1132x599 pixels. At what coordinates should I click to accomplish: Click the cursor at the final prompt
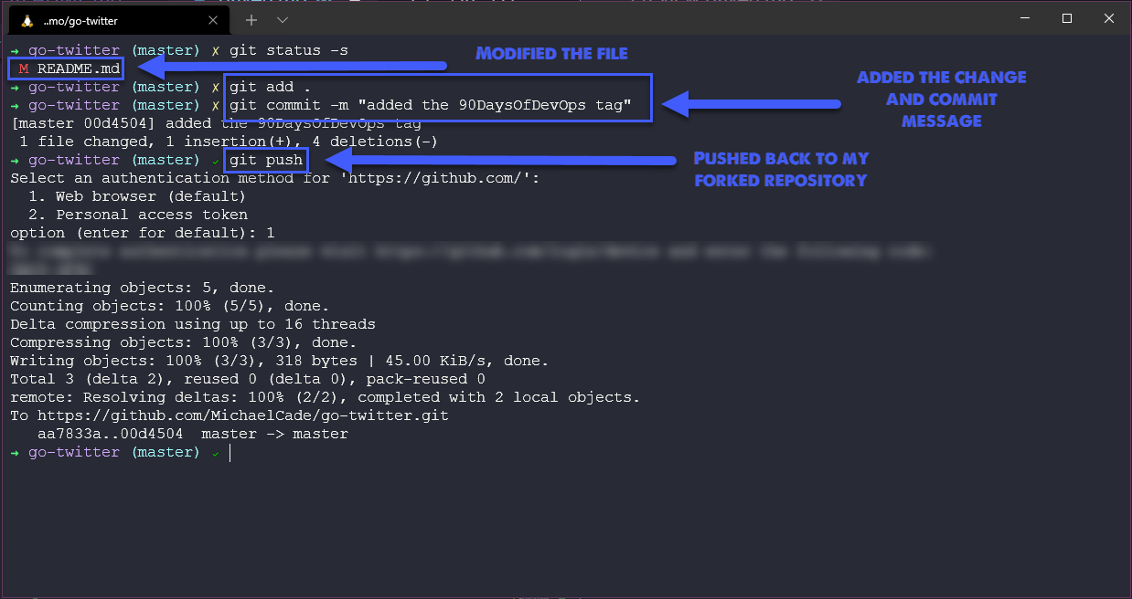pyautogui.click(x=230, y=452)
